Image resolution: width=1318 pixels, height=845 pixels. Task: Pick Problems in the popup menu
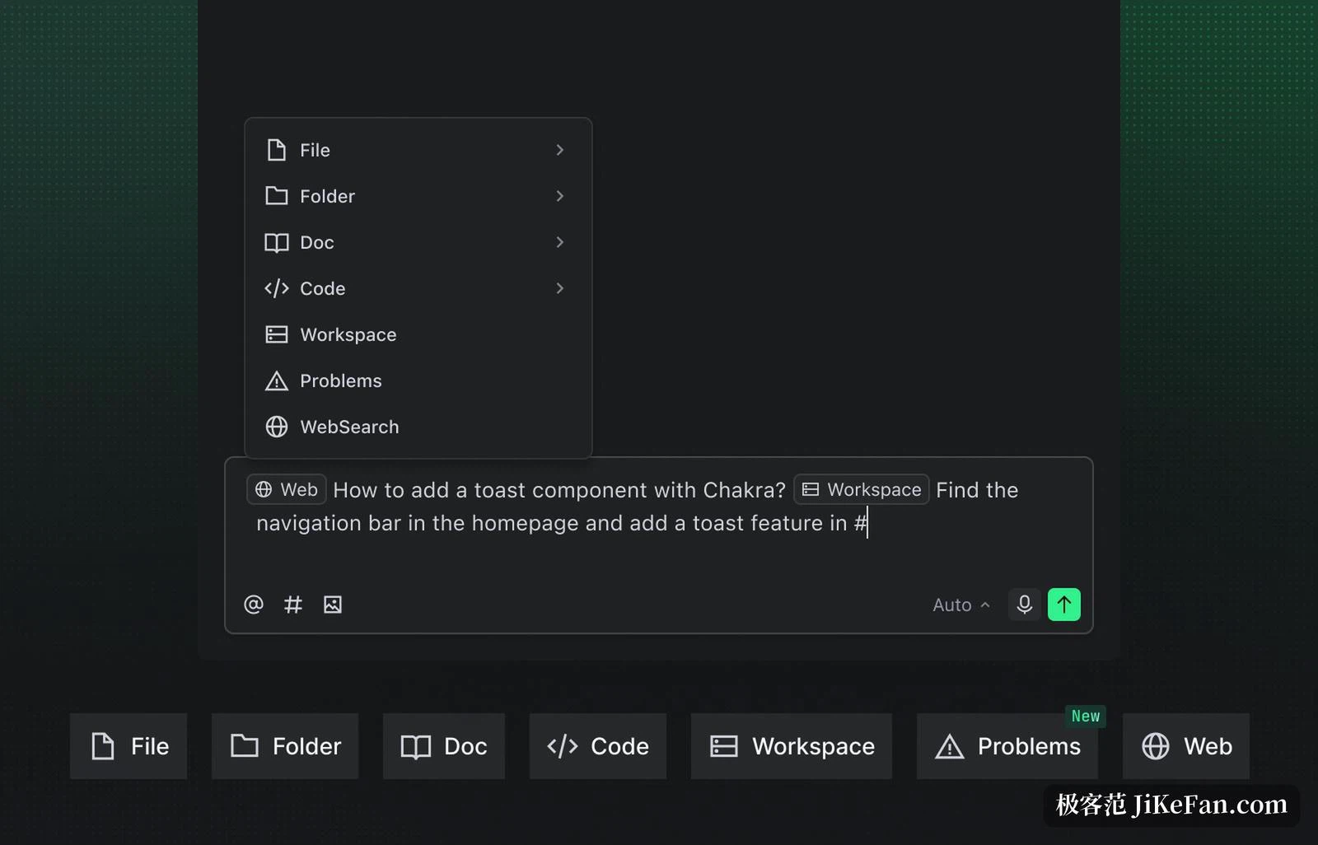pos(418,380)
